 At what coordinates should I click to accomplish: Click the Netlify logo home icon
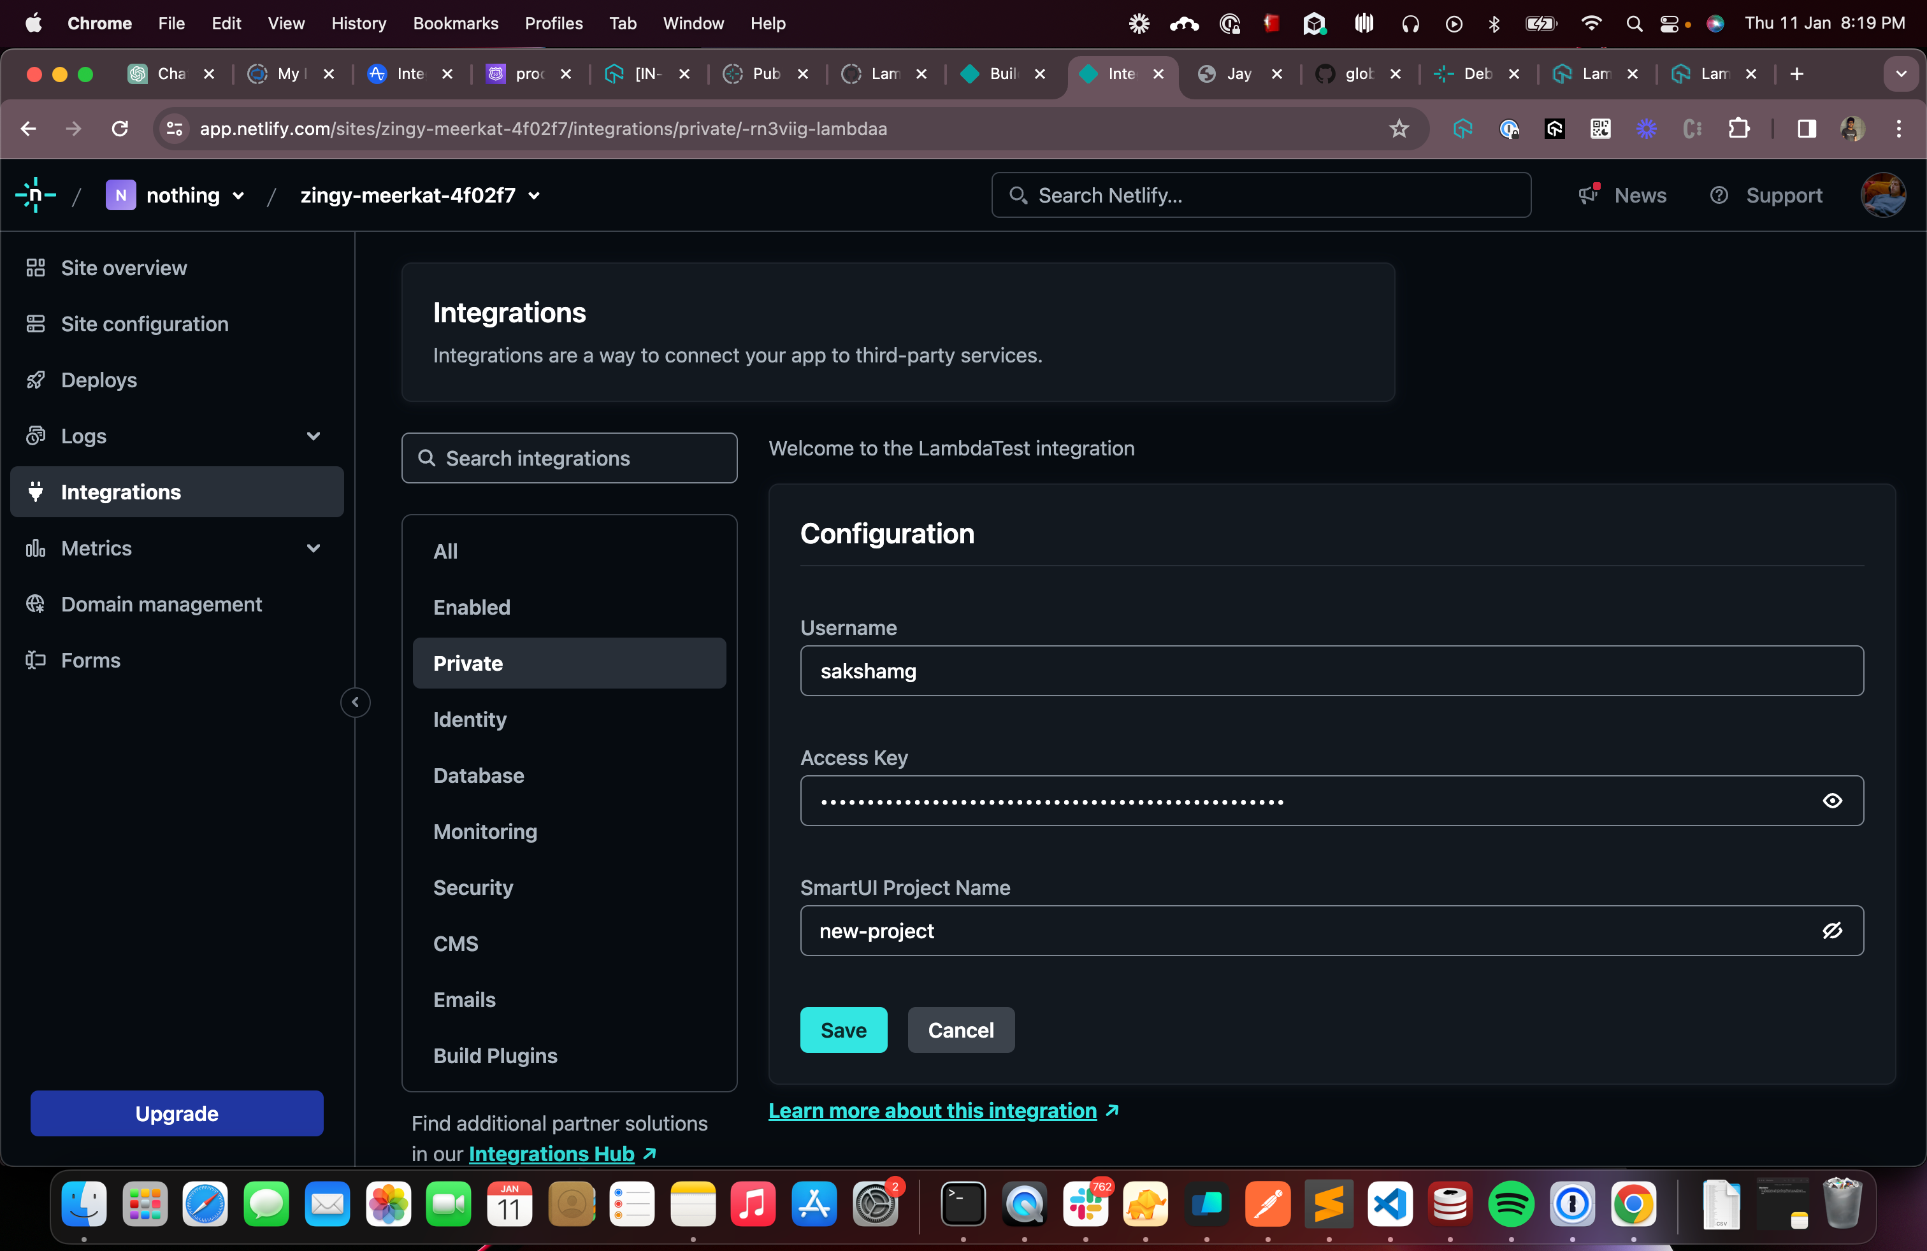click(35, 195)
